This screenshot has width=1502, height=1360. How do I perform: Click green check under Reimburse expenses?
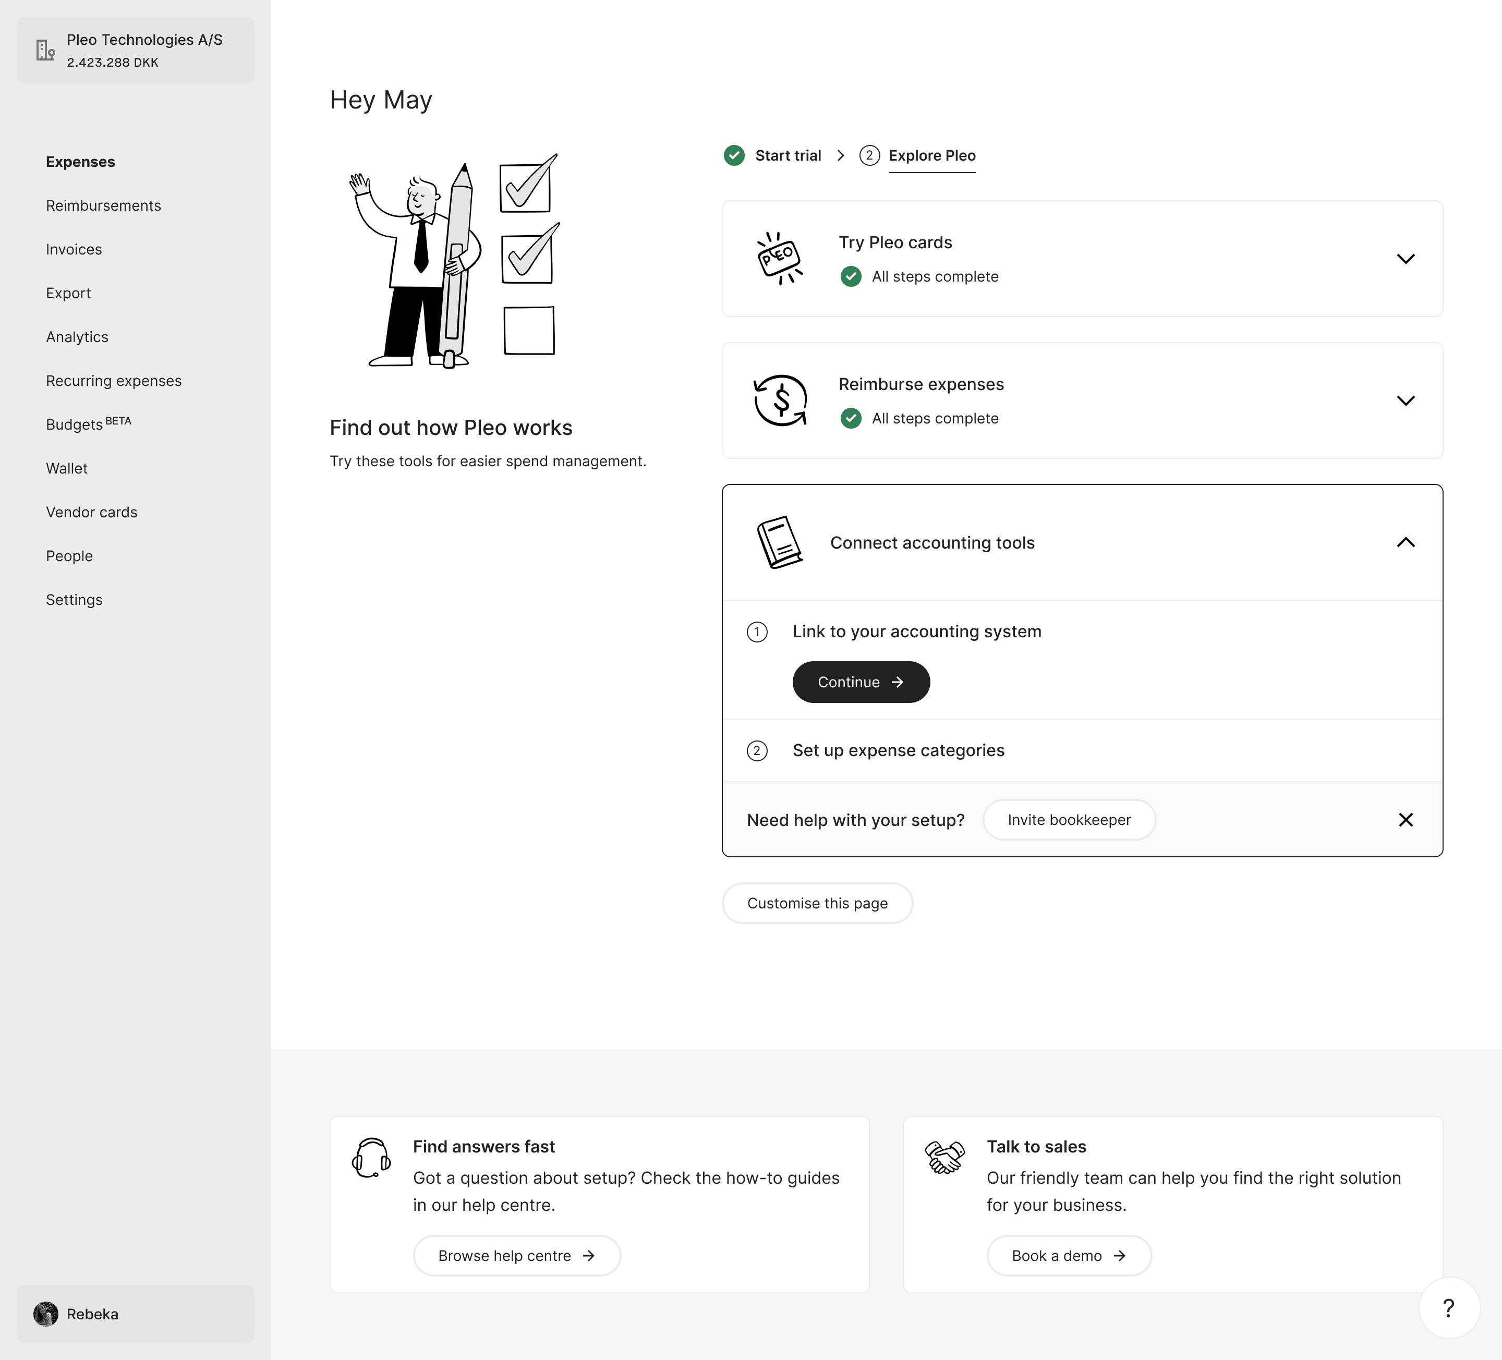pos(851,418)
